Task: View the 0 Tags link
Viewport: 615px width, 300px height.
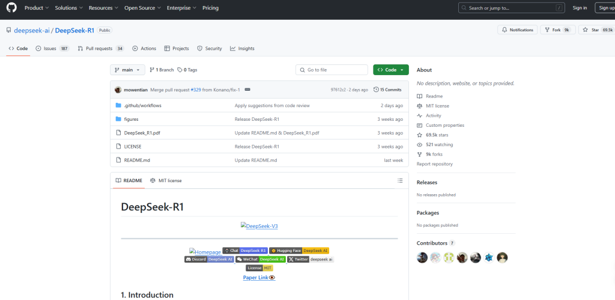Action: (187, 70)
